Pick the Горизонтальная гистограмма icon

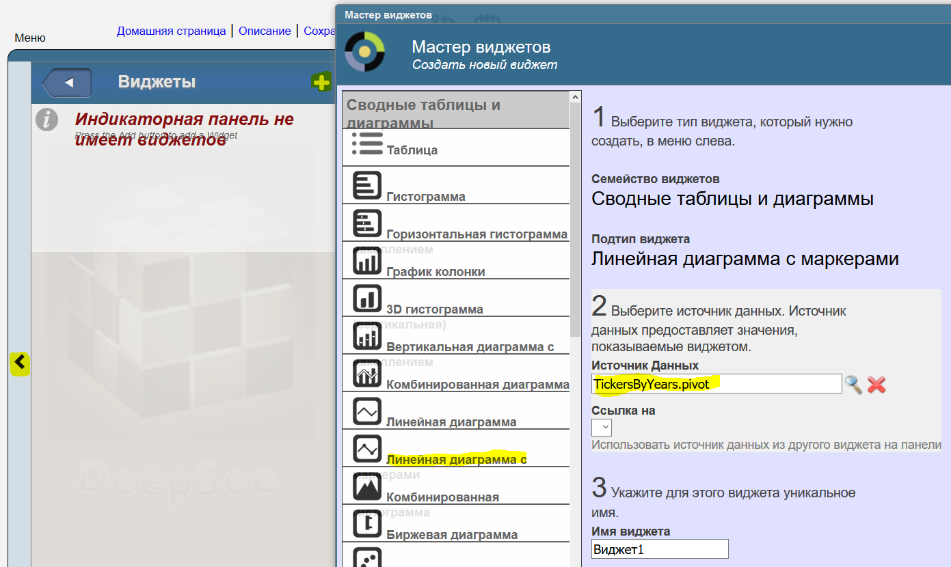(x=367, y=223)
